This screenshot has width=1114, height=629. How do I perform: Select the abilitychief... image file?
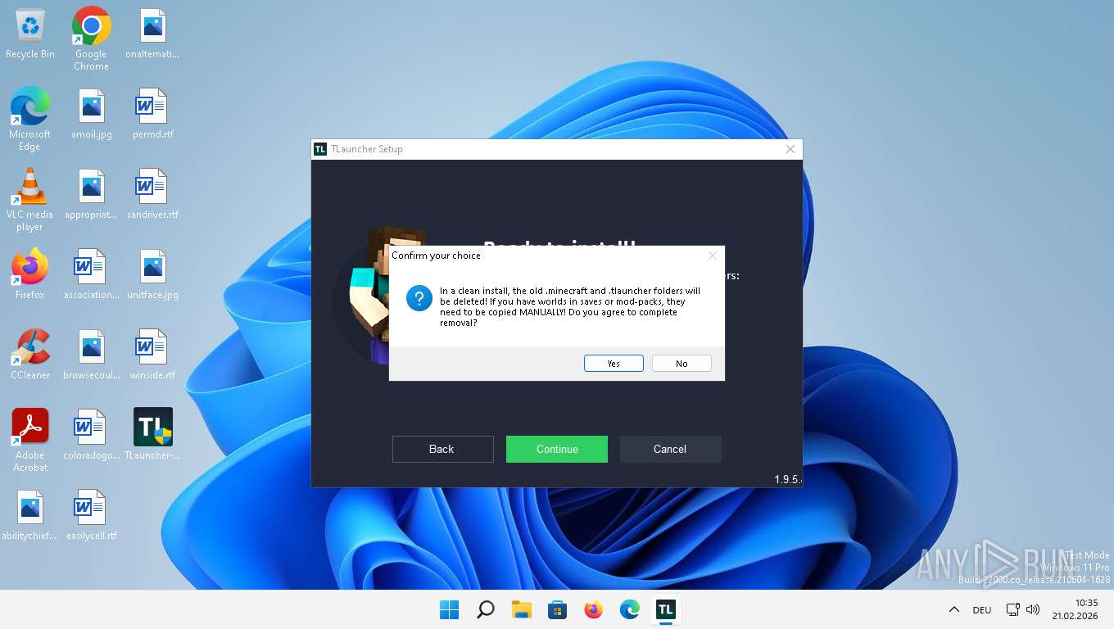(30, 514)
